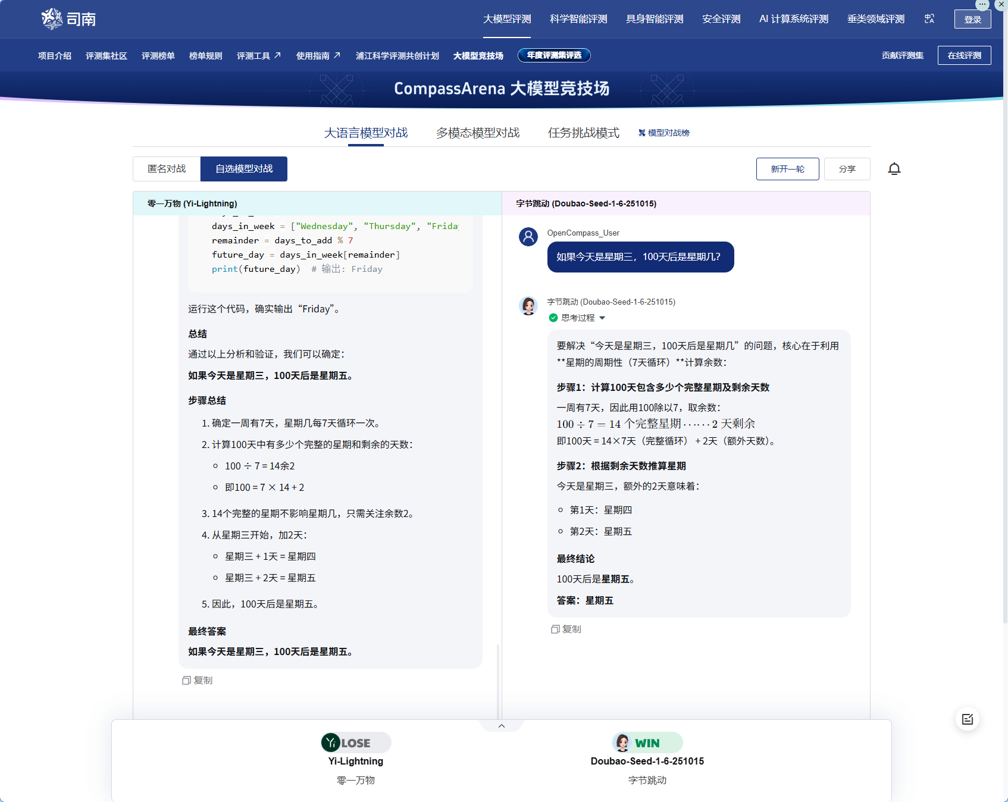Screen dimensions: 1008x802
Task: Go to 项目介绍 in the sub navigation
Action: pos(55,55)
